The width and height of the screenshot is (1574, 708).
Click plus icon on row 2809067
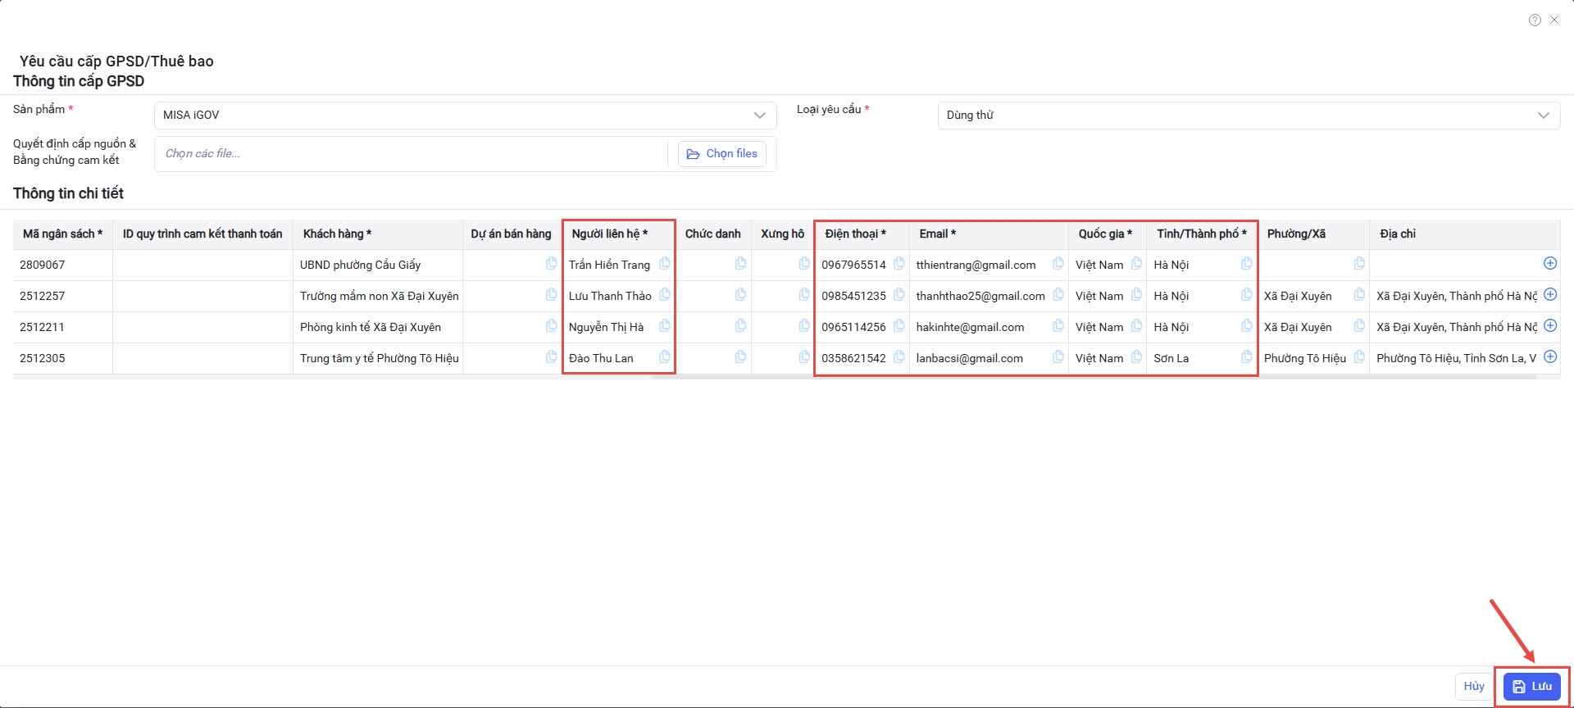[1550, 263]
